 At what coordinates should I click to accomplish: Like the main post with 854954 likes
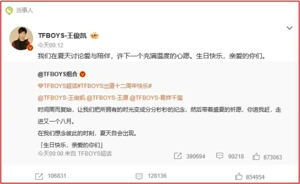click(x=250, y=177)
